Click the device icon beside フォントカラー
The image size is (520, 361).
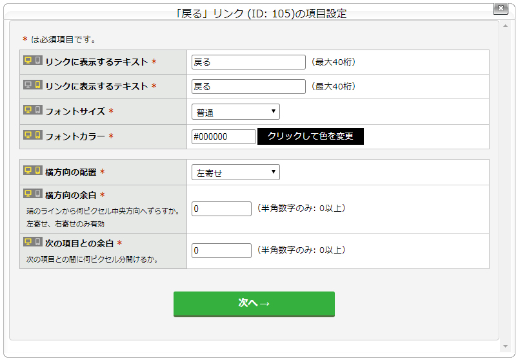tap(33, 135)
